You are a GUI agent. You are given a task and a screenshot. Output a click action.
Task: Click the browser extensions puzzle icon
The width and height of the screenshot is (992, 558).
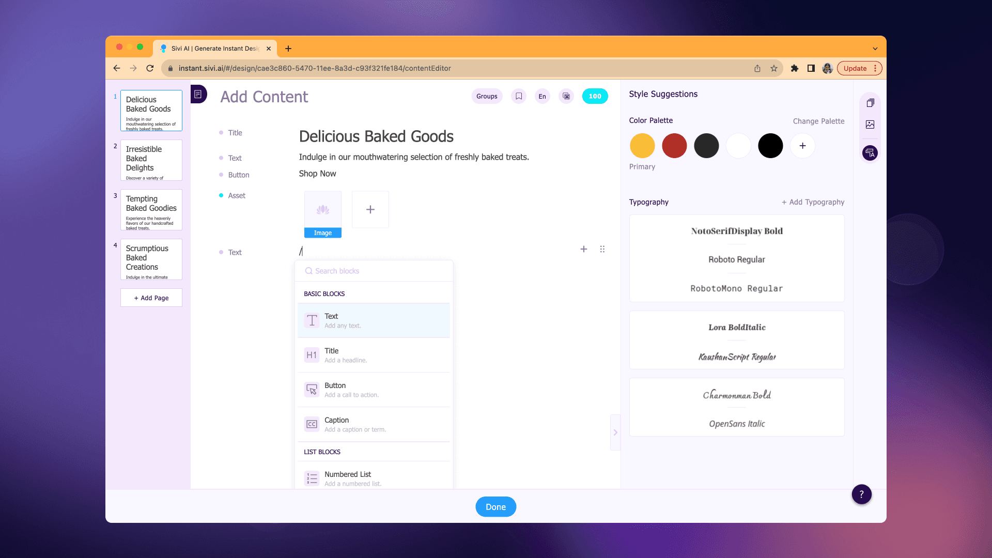(795, 68)
